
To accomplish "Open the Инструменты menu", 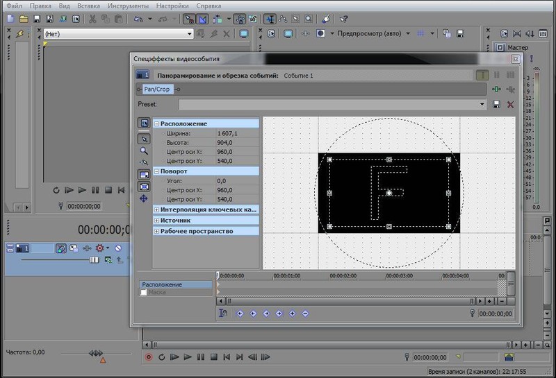I will pyautogui.click(x=128, y=6).
